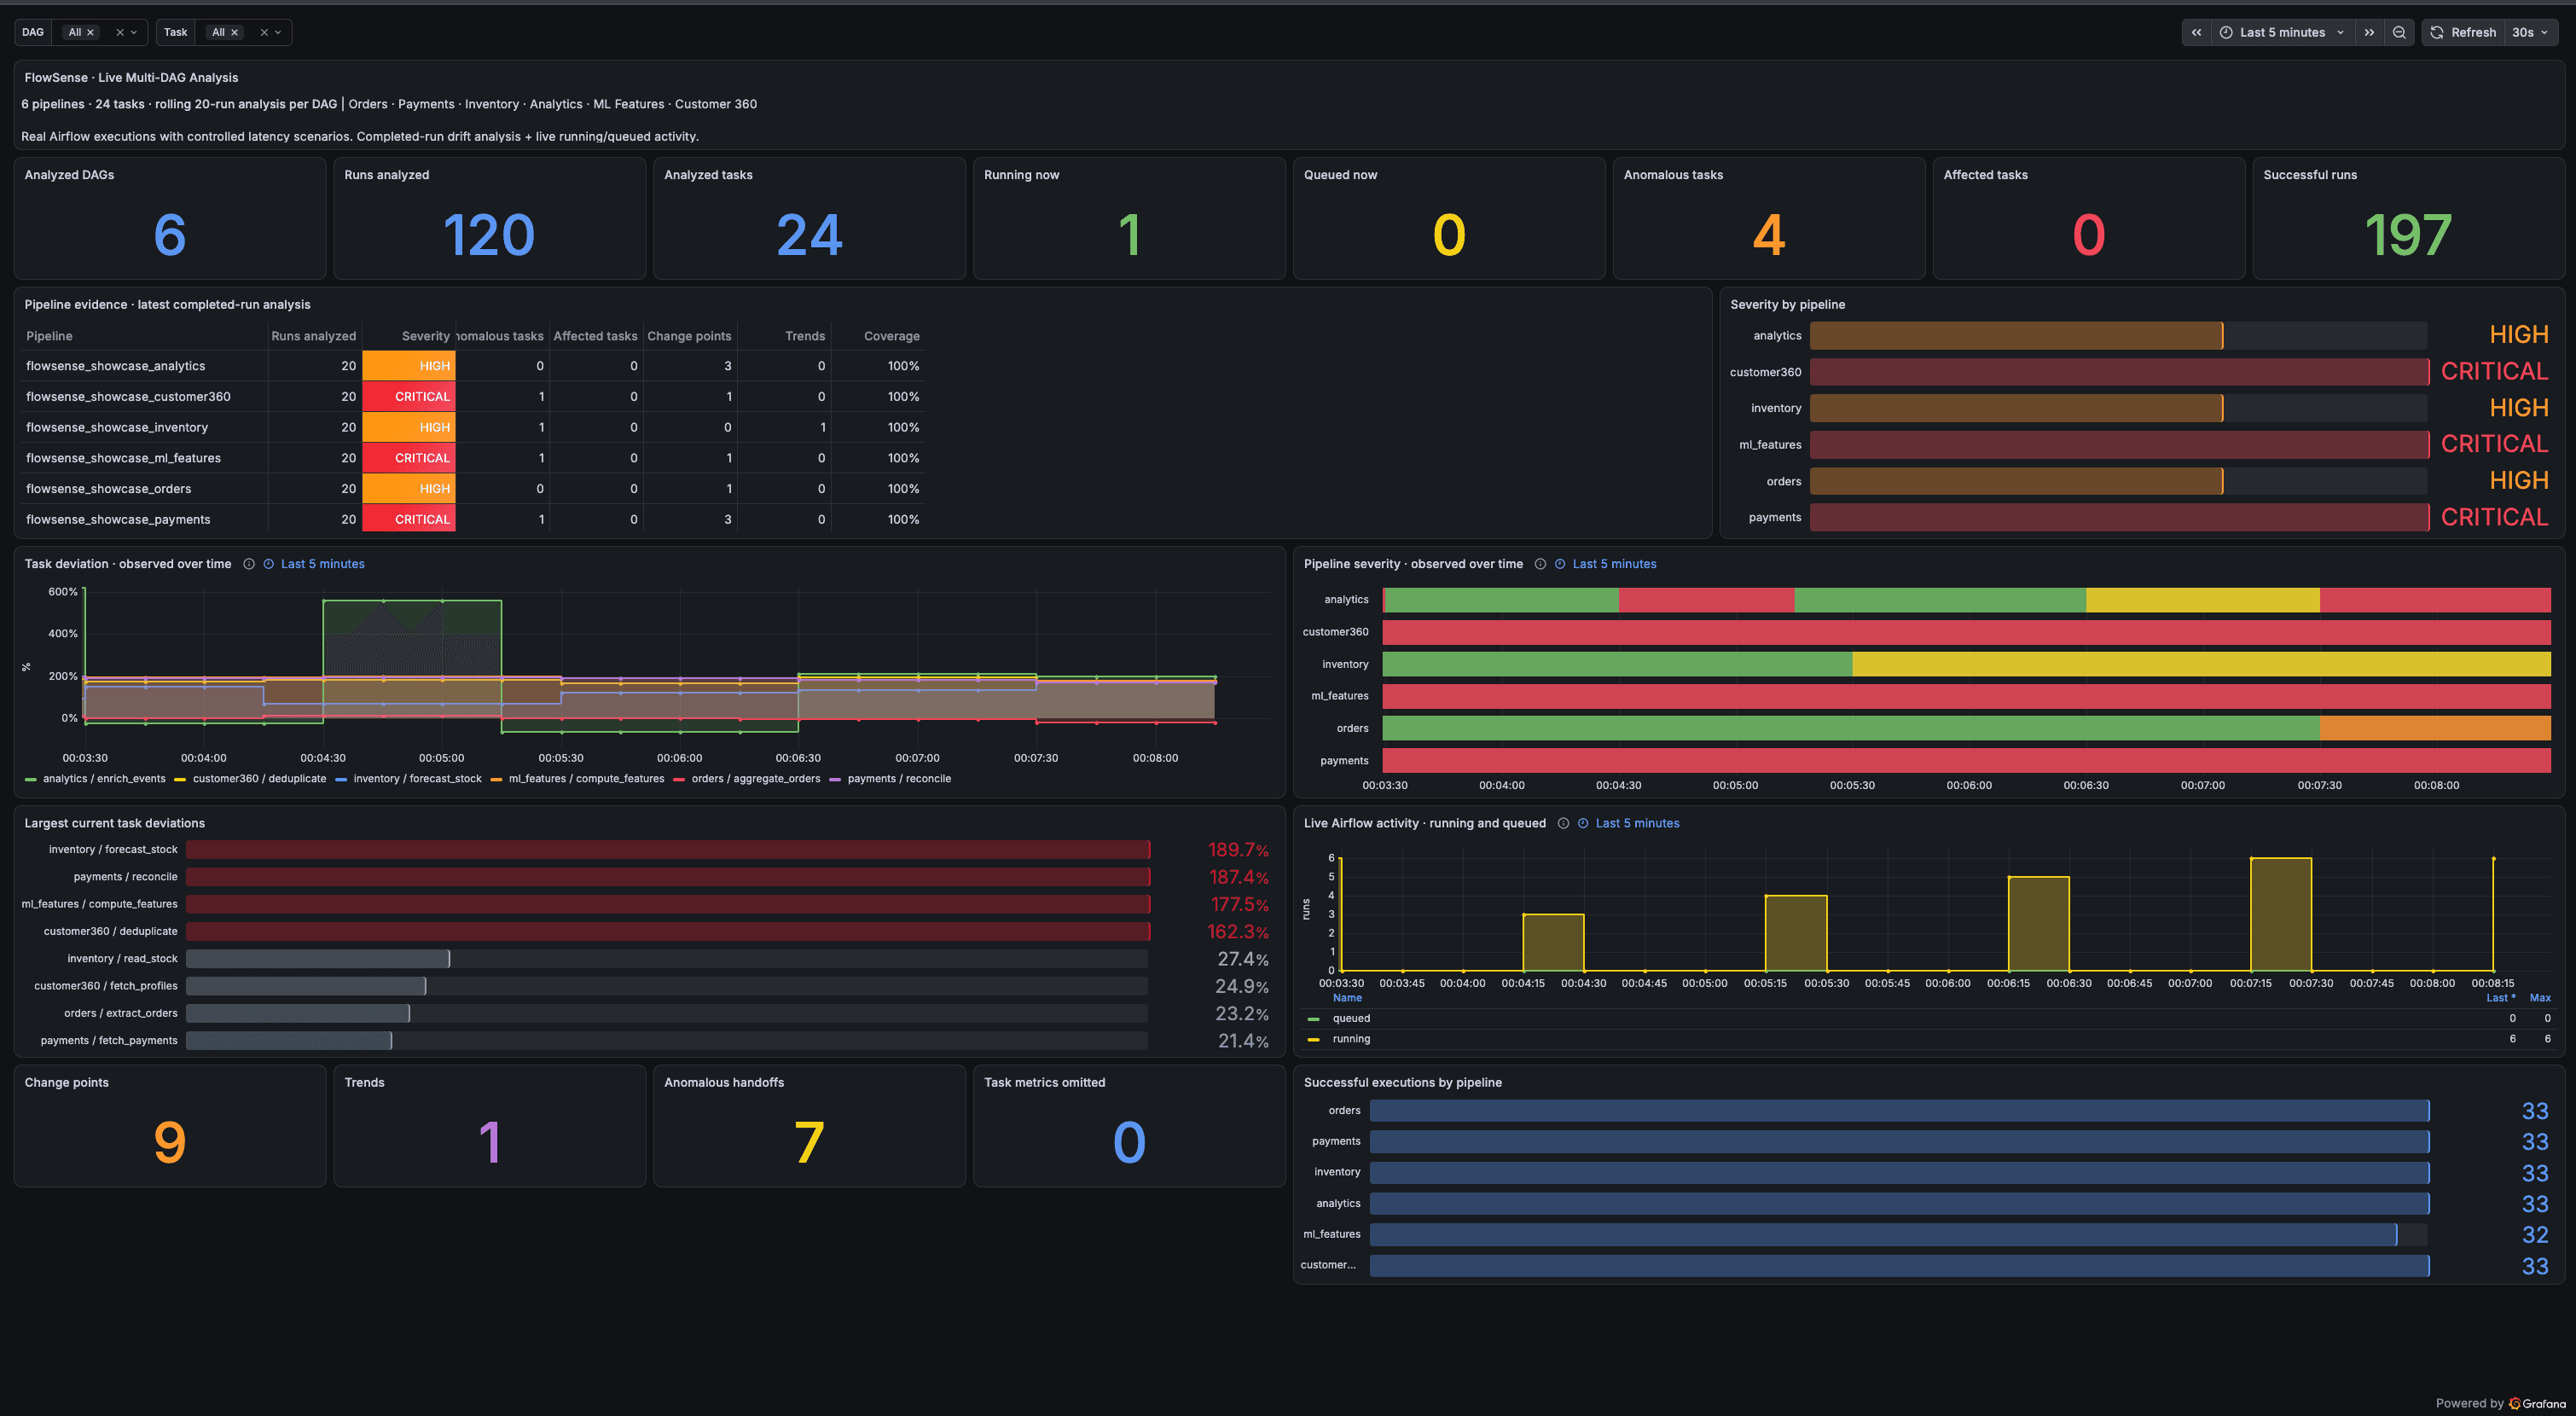Image resolution: width=2576 pixels, height=1416 pixels.
Task: Click the Refresh dashboard button
Action: pyautogui.click(x=2463, y=32)
